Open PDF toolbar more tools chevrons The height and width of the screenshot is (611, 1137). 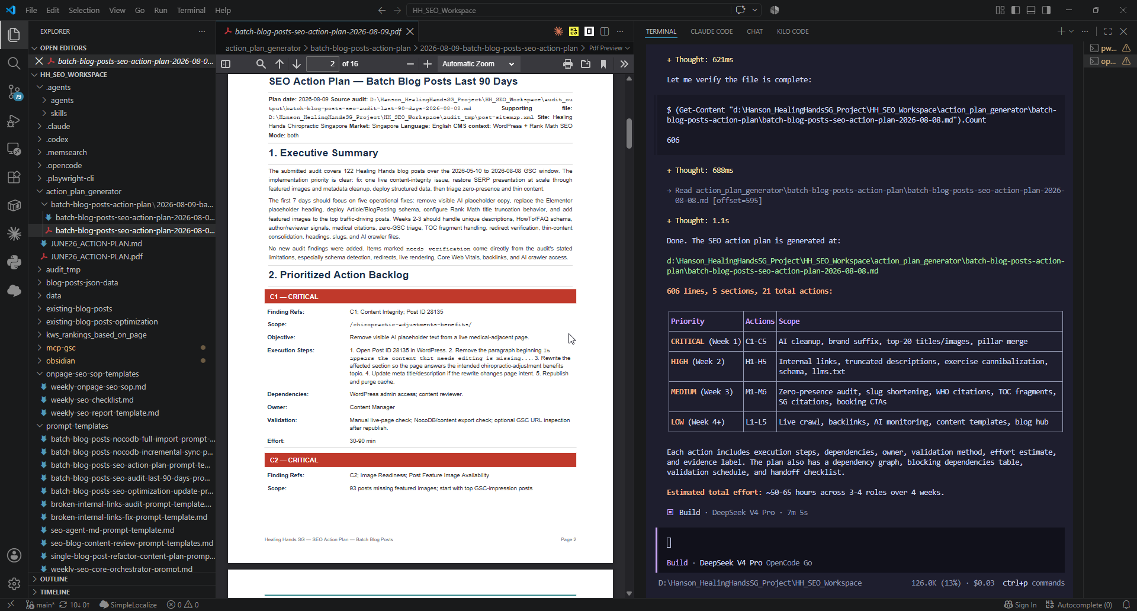coord(624,64)
